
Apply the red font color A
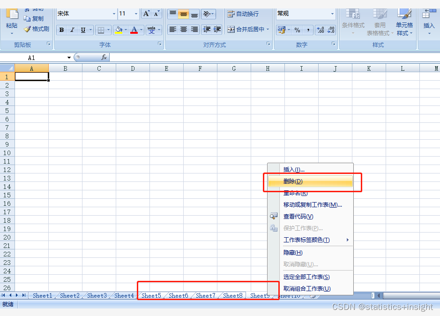click(x=134, y=30)
